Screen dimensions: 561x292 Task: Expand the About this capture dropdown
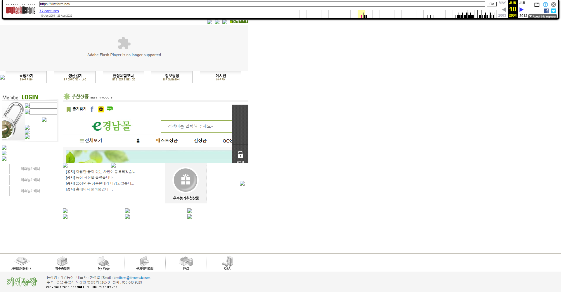pyautogui.click(x=543, y=17)
